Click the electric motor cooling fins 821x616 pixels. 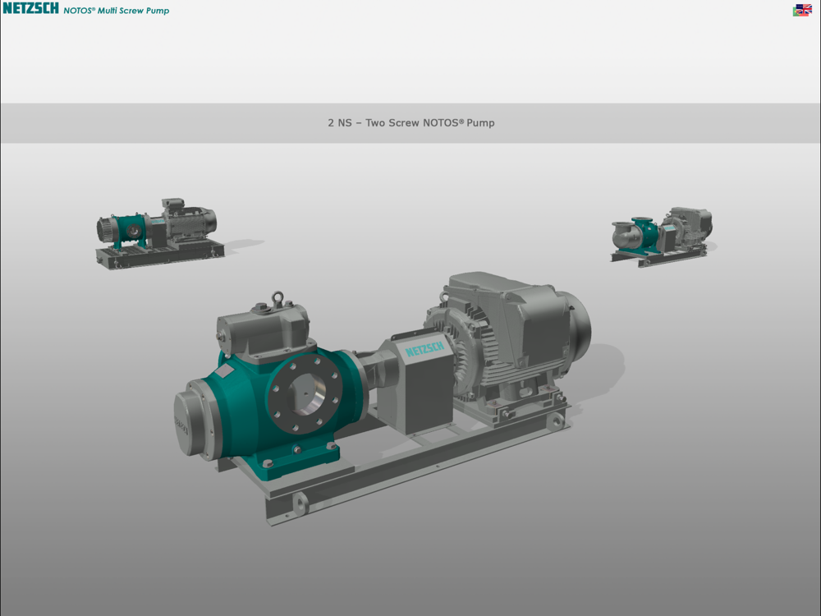[471, 351]
